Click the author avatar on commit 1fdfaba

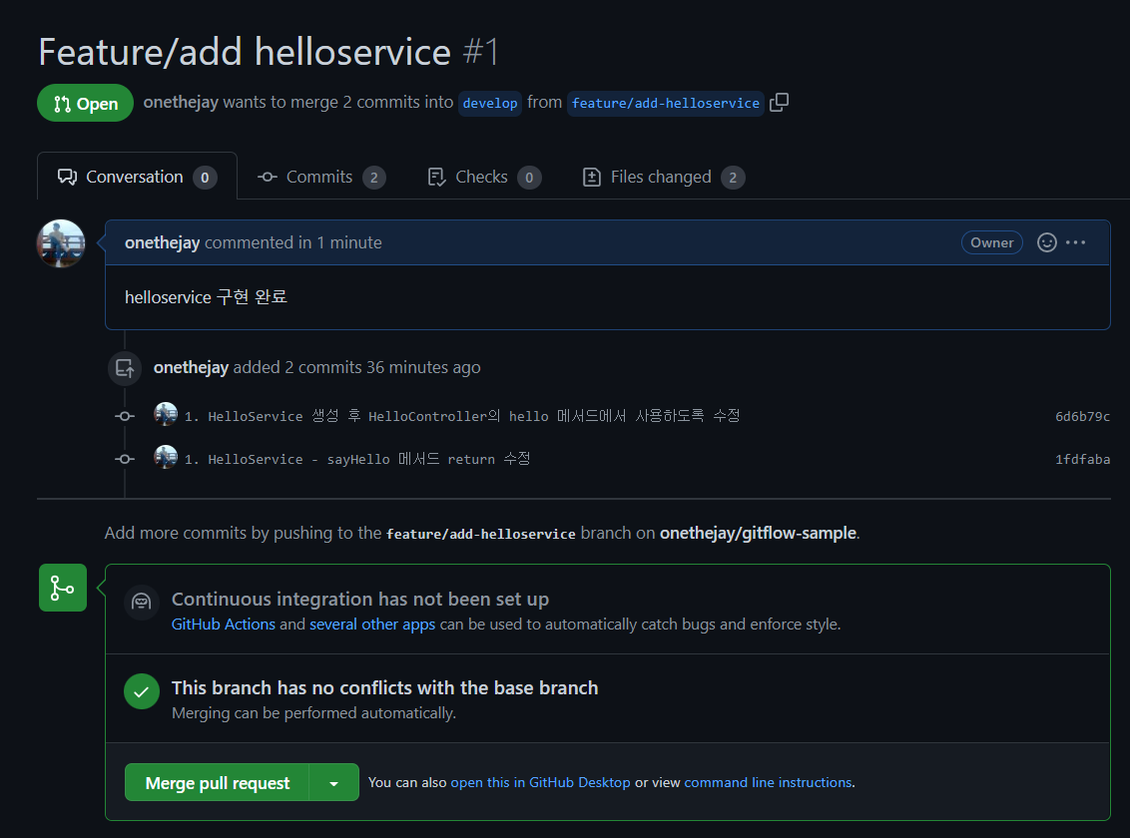pos(166,457)
